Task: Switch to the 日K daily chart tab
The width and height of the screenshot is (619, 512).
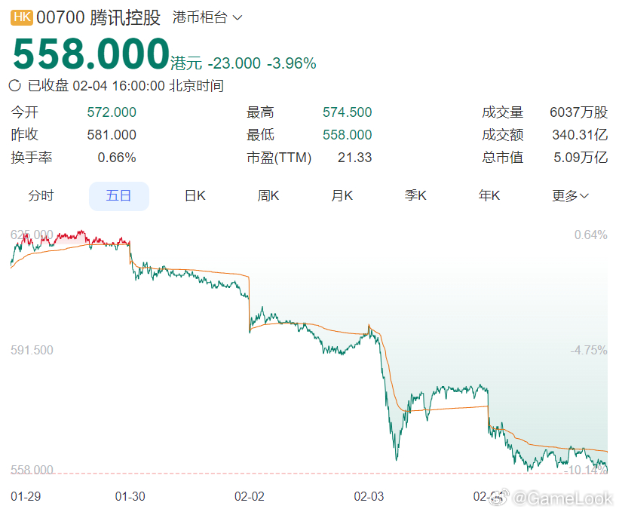Action: 195,195
